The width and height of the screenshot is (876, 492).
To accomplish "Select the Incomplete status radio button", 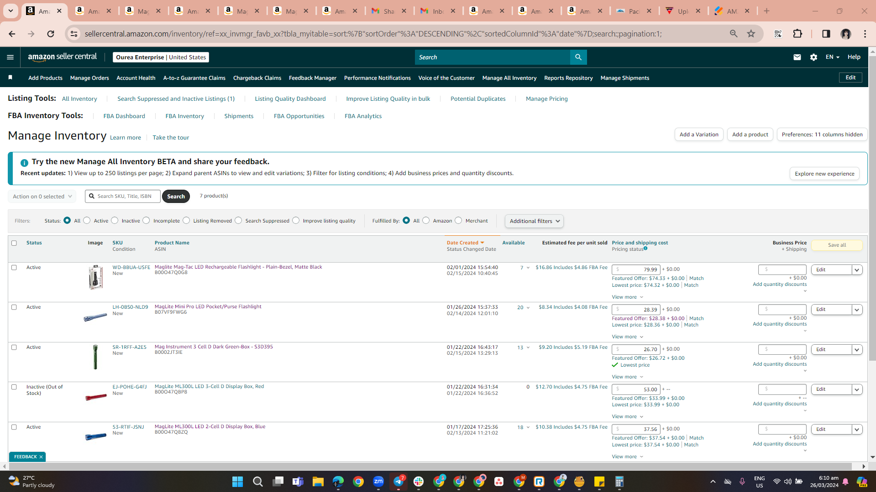I will (146, 220).
